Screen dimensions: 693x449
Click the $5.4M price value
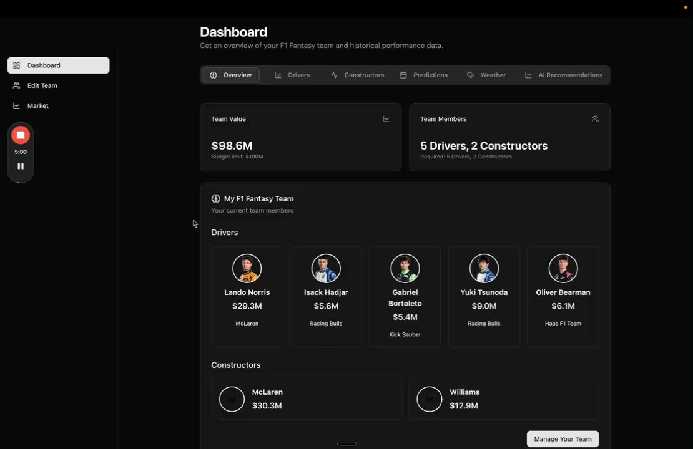click(405, 317)
